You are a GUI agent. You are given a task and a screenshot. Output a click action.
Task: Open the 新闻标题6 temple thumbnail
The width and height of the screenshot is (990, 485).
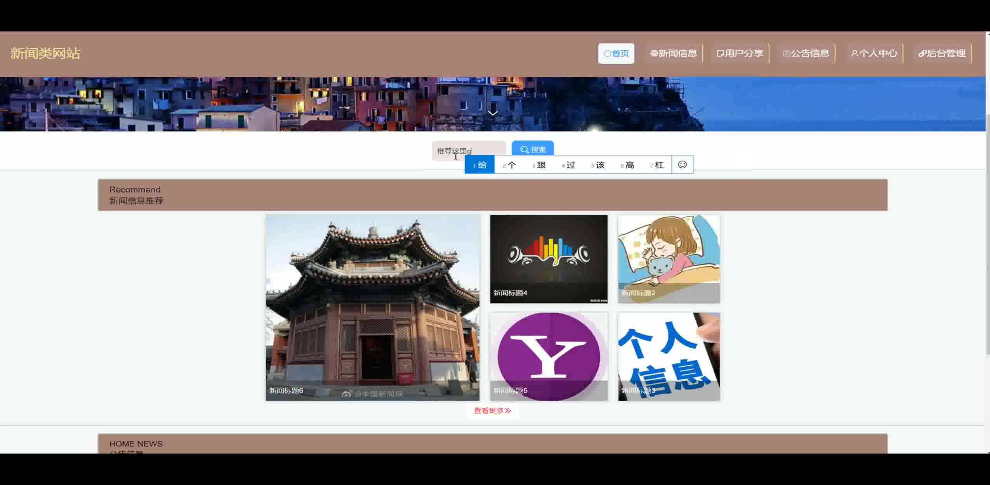click(x=373, y=308)
